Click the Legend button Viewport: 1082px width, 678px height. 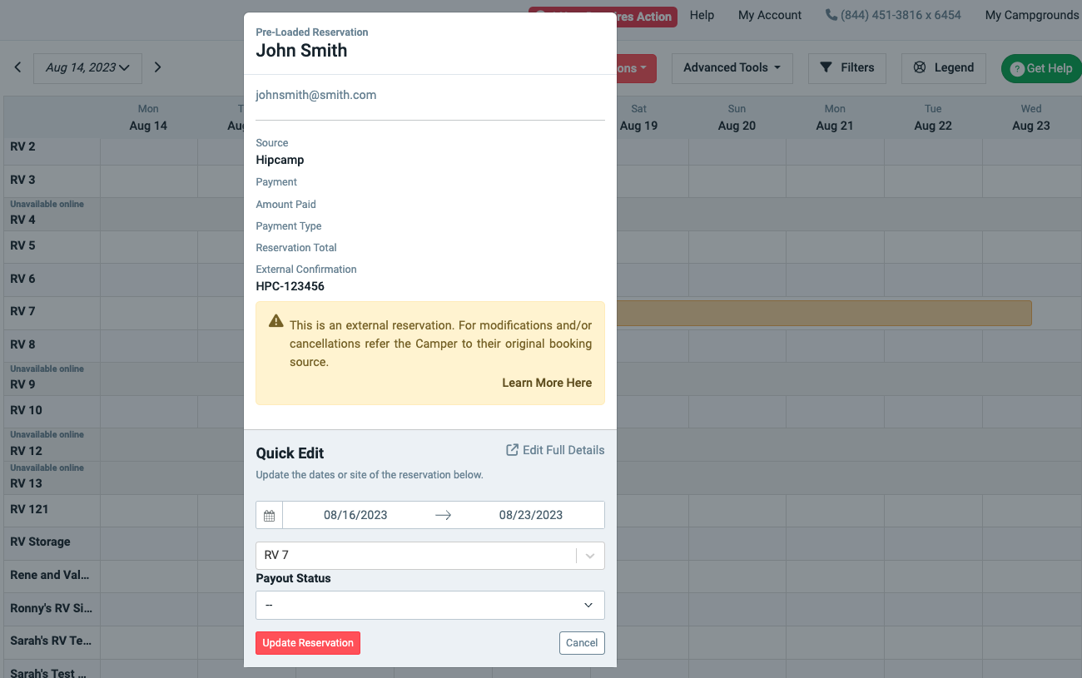pyautogui.click(x=944, y=68)
